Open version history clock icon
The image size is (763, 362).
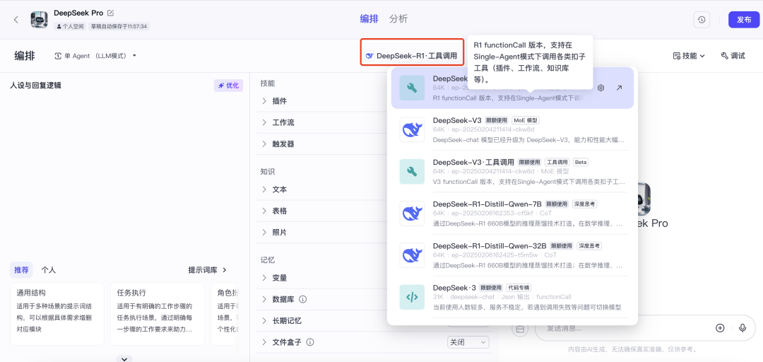click(702, 20)
